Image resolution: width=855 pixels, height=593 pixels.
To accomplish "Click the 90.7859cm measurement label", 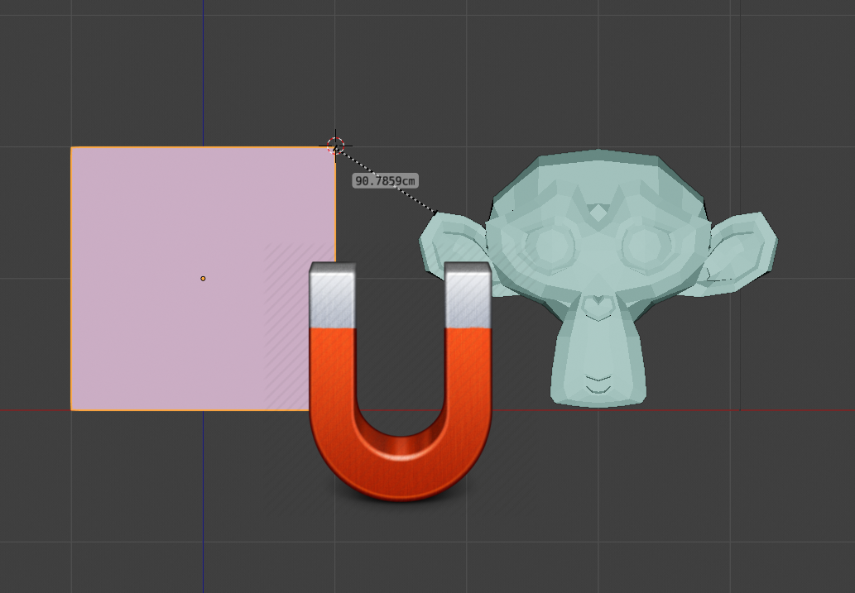I will point(385,181).
